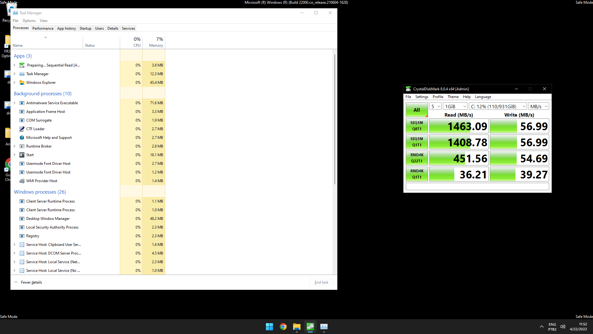593x334 pixels.
Task: Sort by the Status column header
Action: click(x=101, y=42)
